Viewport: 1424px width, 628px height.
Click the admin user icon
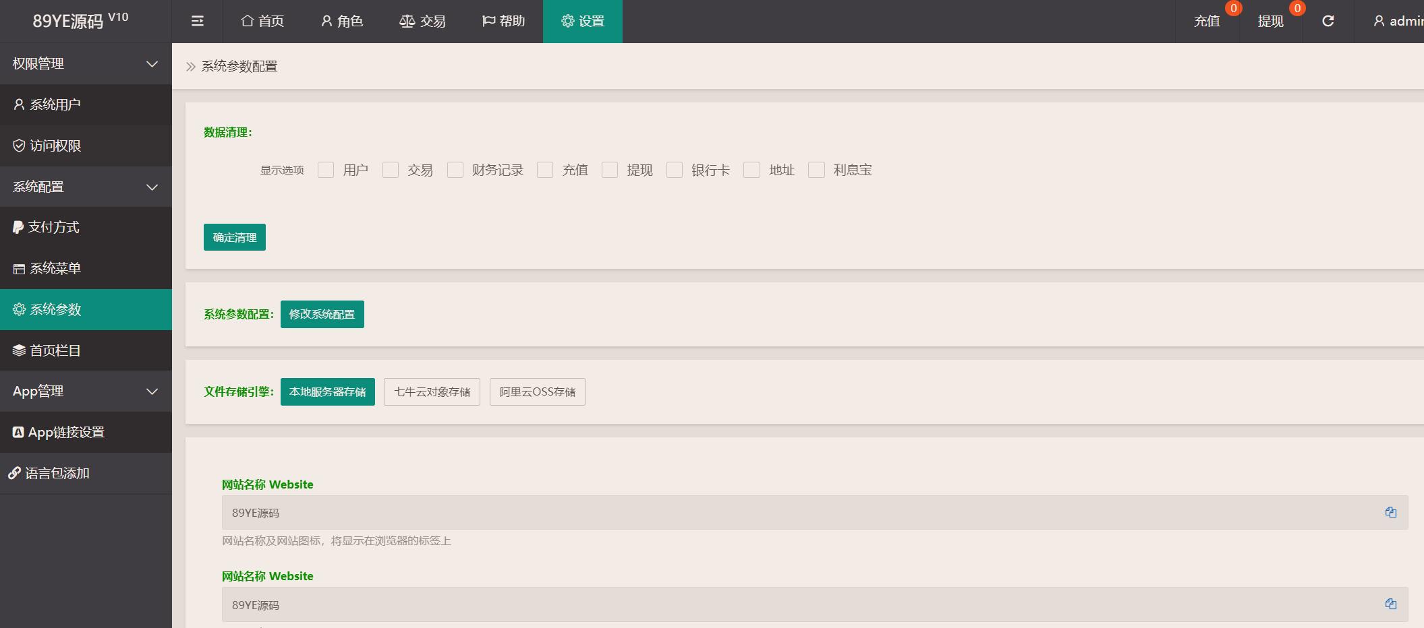(1379, 21)
